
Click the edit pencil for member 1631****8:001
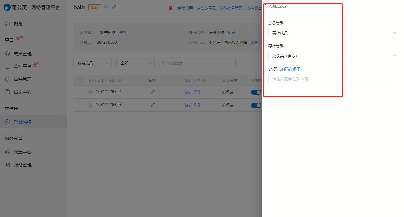point(153,92)
